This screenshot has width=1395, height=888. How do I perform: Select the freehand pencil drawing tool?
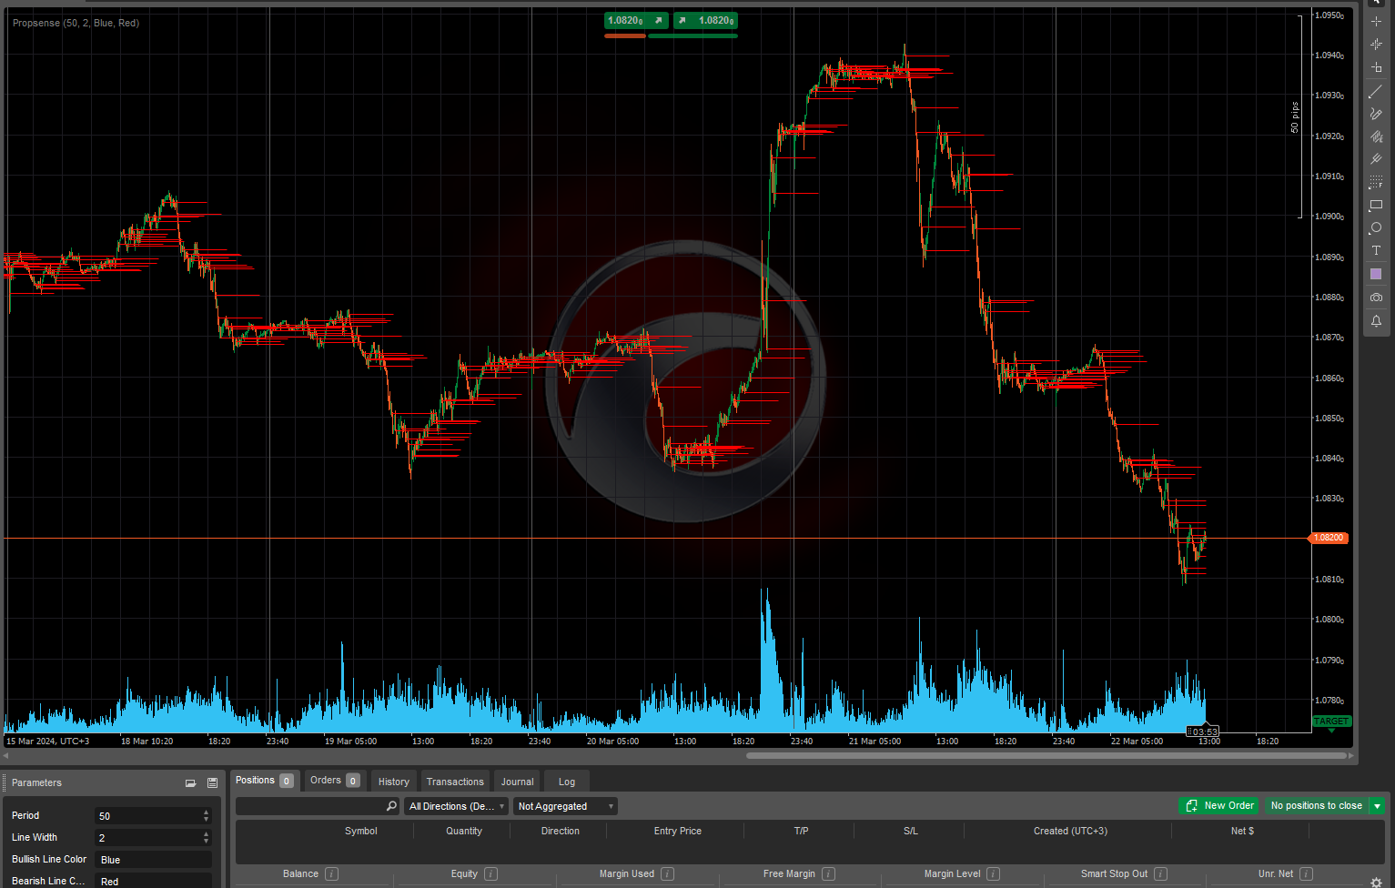tap(1376, 114)
